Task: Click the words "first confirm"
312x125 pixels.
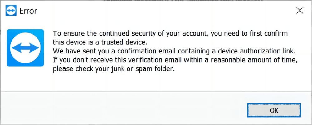Action: tap(269, 33)
